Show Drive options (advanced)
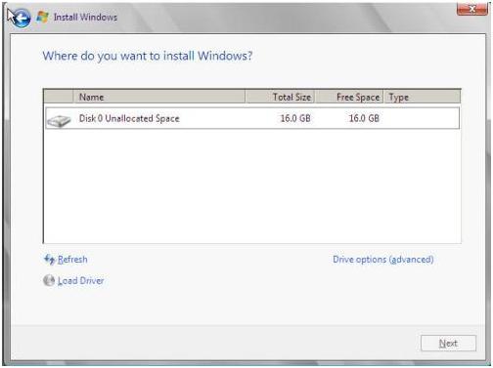Viewport: 493px width, 368px height. coord(383,260)
